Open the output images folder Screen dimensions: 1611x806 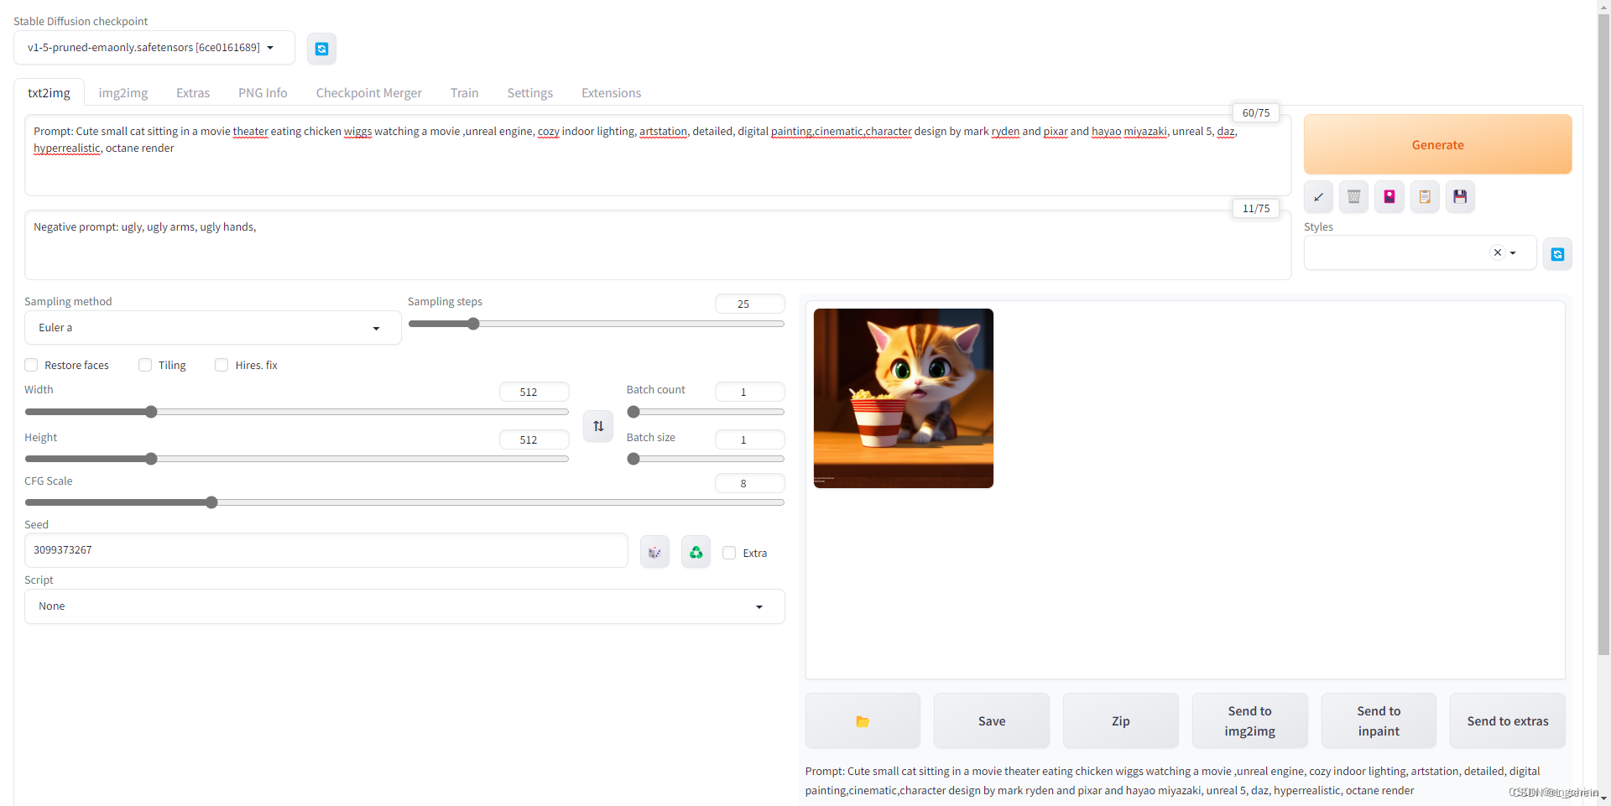click(863, 720)
